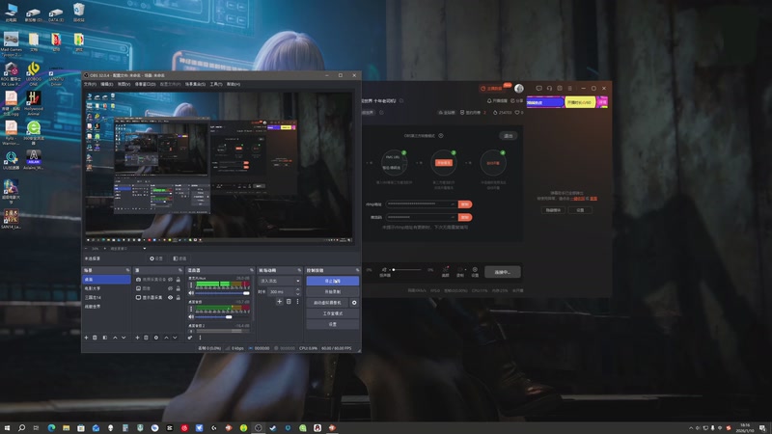The image size is (772, 434).
Task: Open Microsoft Edge from taskbar
Action: click(x=51, y=427)
